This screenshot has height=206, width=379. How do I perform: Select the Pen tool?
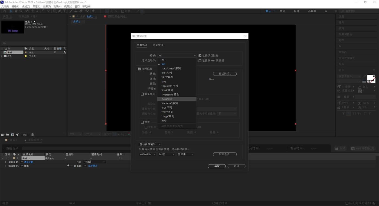[60, 11]
